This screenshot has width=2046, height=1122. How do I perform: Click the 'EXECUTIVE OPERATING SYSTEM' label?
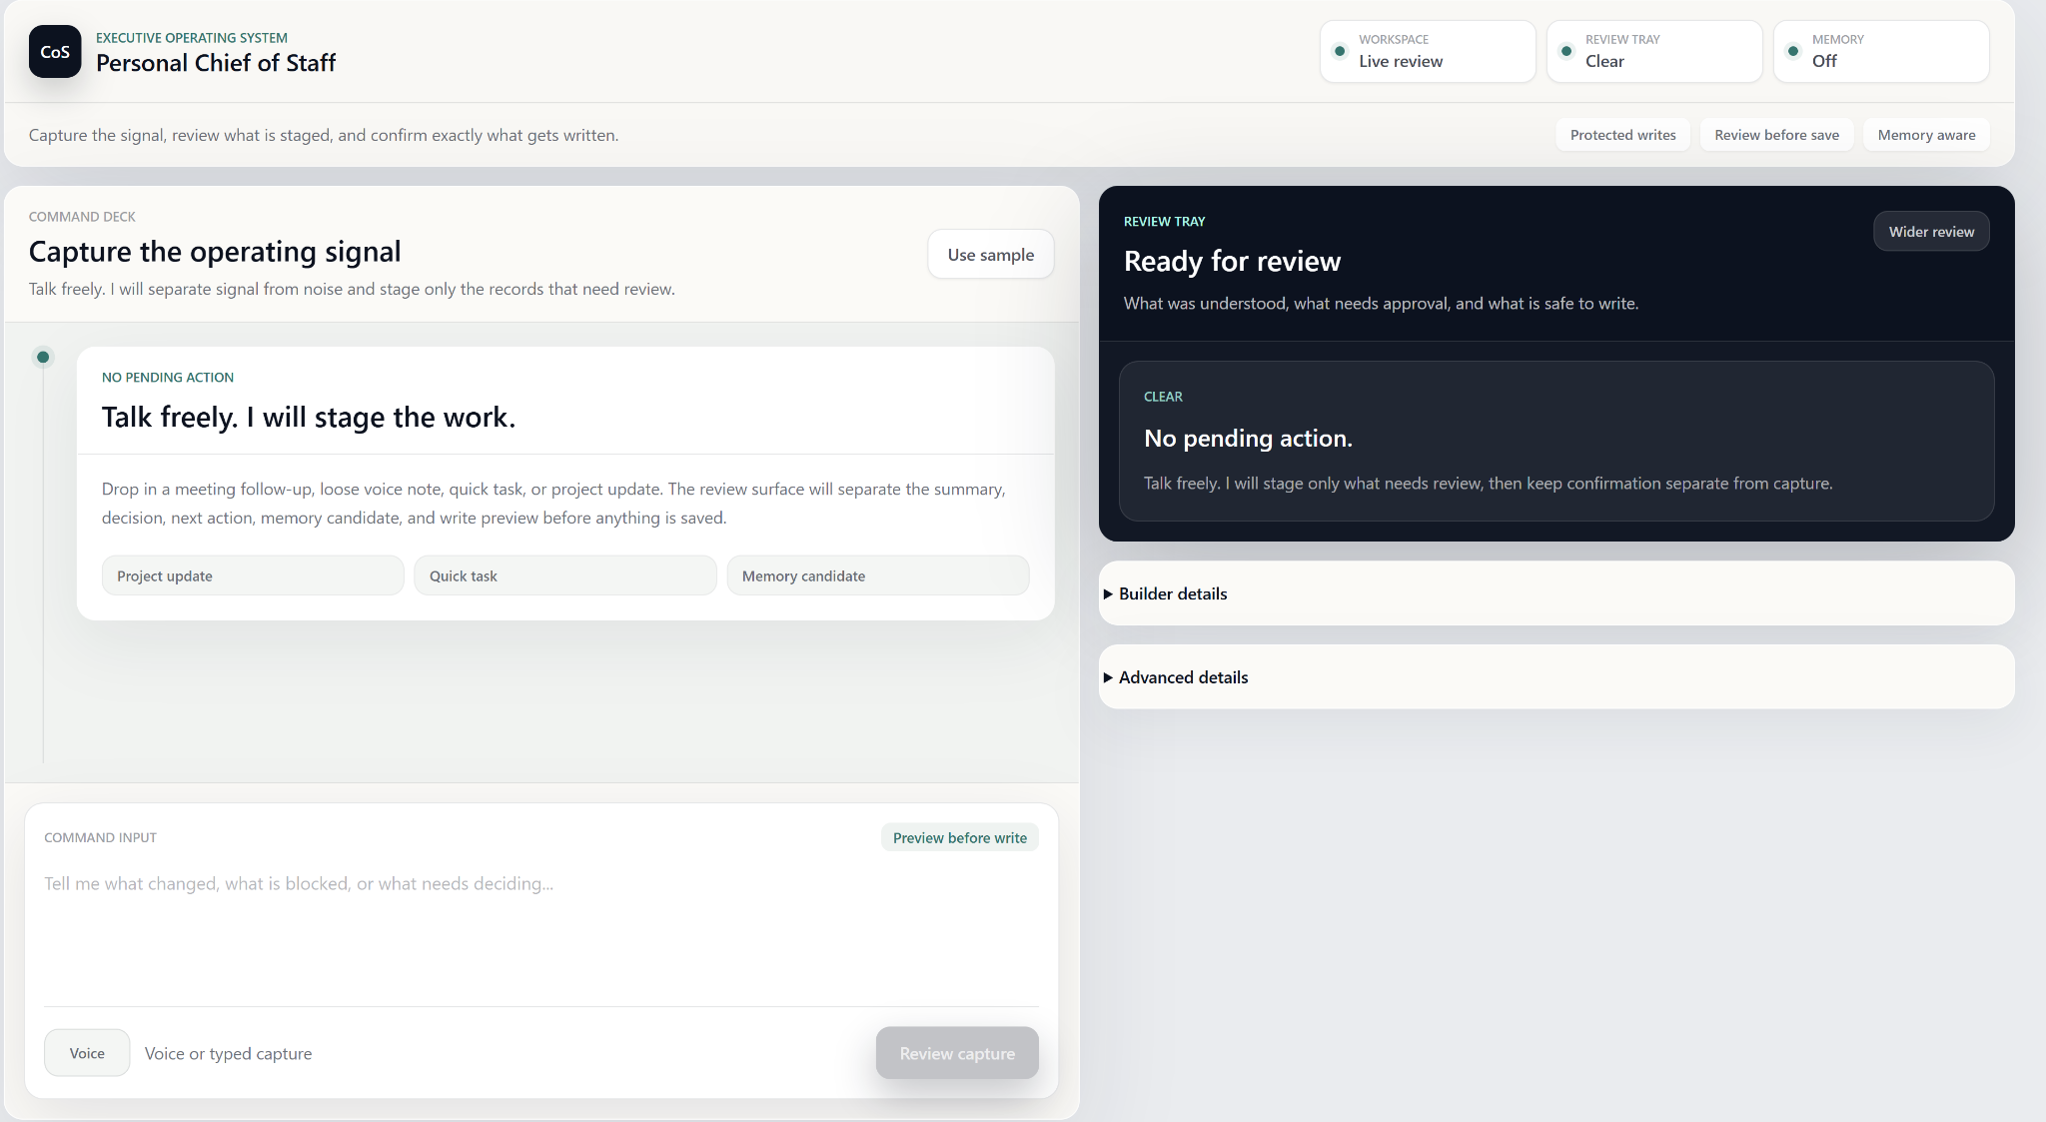point(192,38)
